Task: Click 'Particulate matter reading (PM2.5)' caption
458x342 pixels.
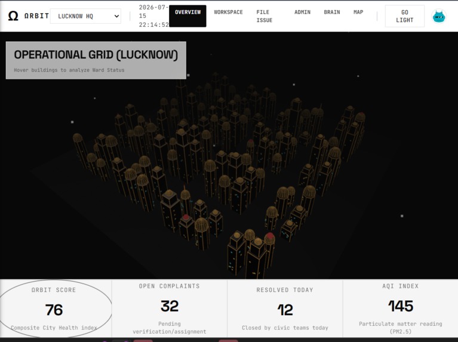Action: tap(401, 328)
